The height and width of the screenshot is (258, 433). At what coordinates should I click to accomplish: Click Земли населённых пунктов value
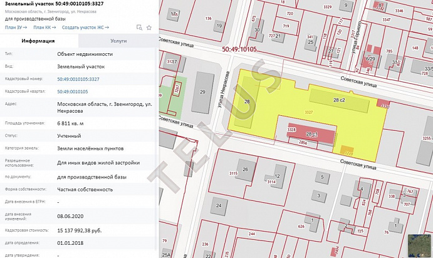point(90,148)
